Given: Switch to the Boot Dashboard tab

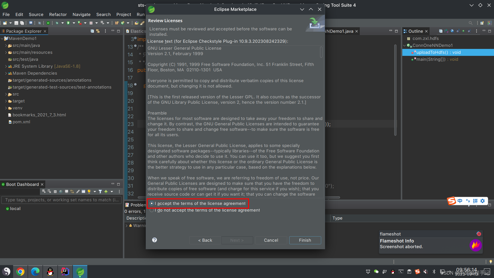Looking at the screenshot, I should pyautogui.click(x=22, y=184).
